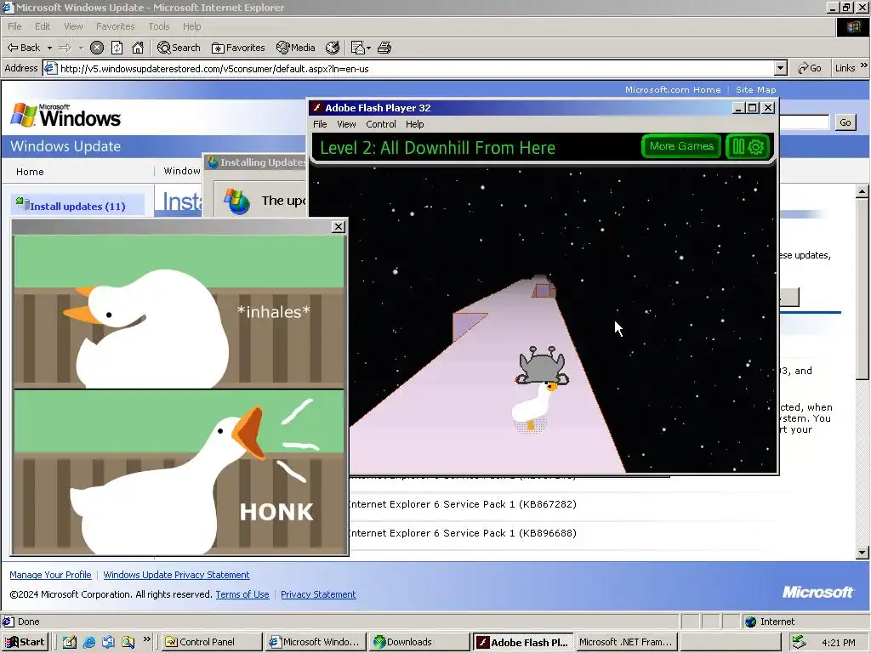The image size is (871, 653).
Task: Select the KB896688 update row text
Action: (463, 533)
